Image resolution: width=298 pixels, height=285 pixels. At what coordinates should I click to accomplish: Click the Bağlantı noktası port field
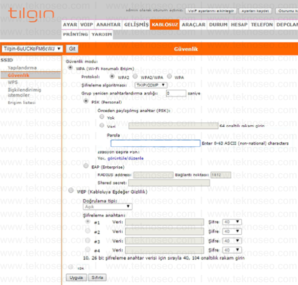(221, 175)
